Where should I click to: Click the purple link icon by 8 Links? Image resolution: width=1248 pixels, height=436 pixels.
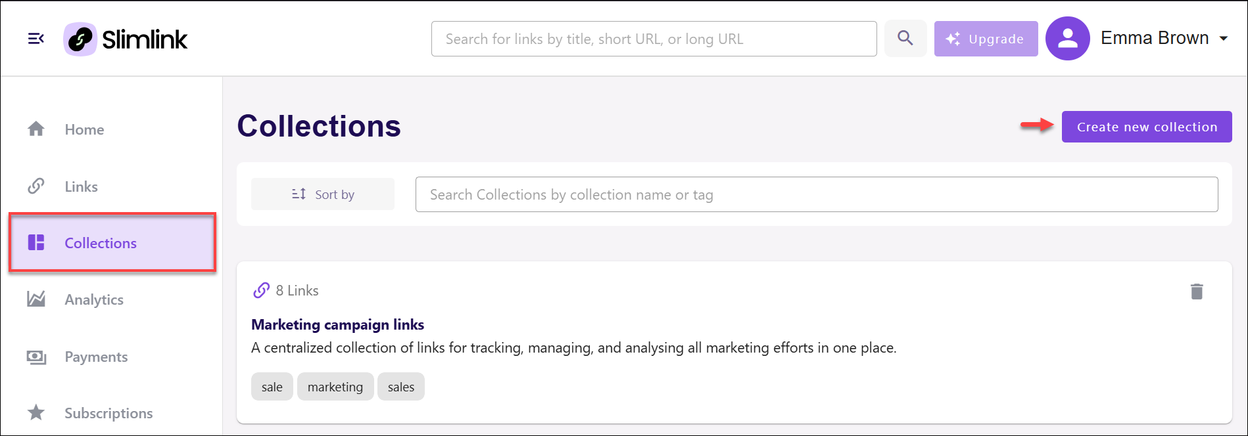coord(262,290)
